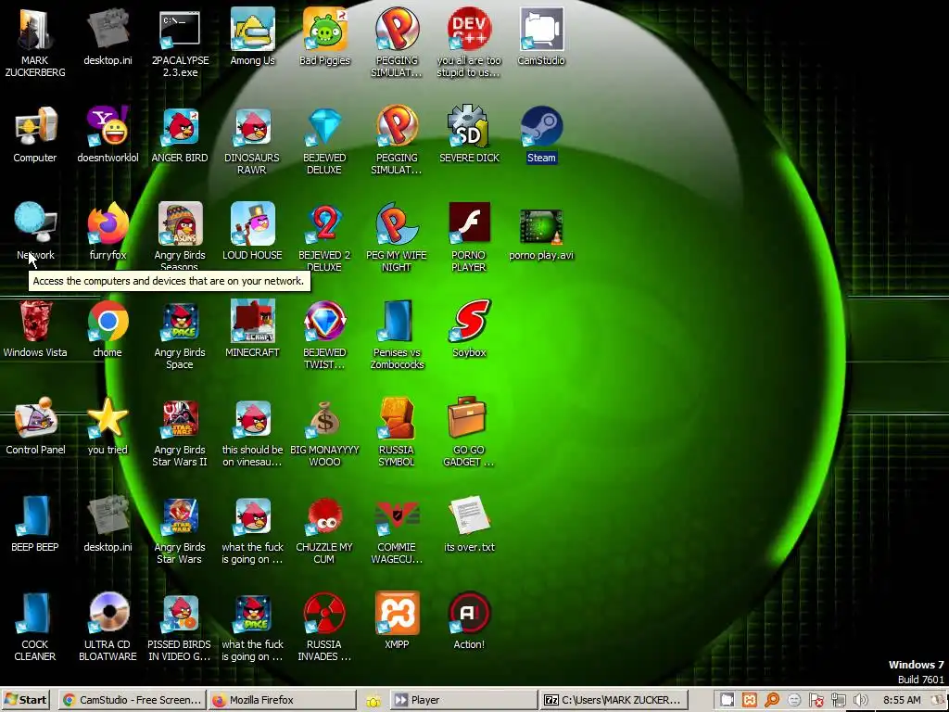Open DINOSAURS RAWR shortcut
Viewport: 949px width, 712px height.
coord(252,126)
